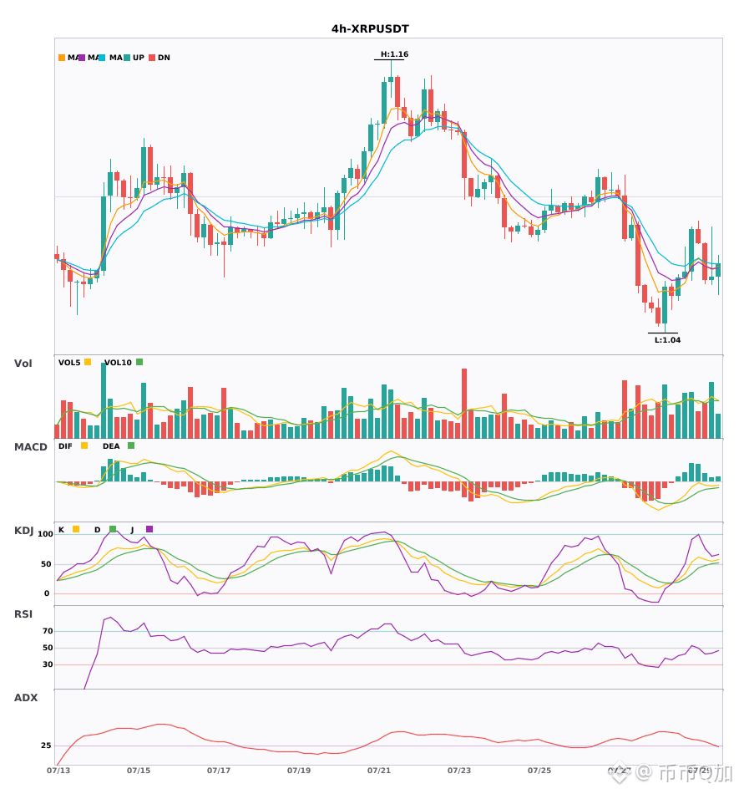Click the DN legend text
This screenshot has height=794, width=739.
164,58
